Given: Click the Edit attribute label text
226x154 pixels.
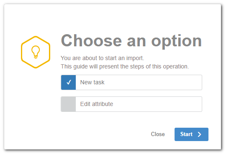Looking at the screenshot, I should (x=97, y=104).
